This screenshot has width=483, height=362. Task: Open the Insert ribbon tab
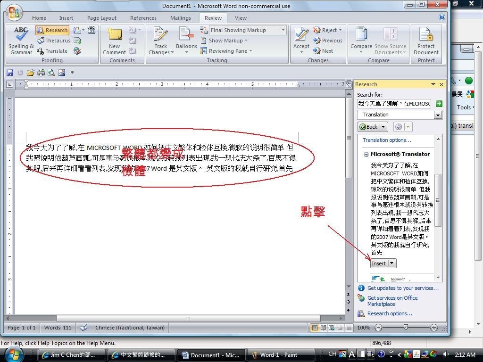point(66,18)
